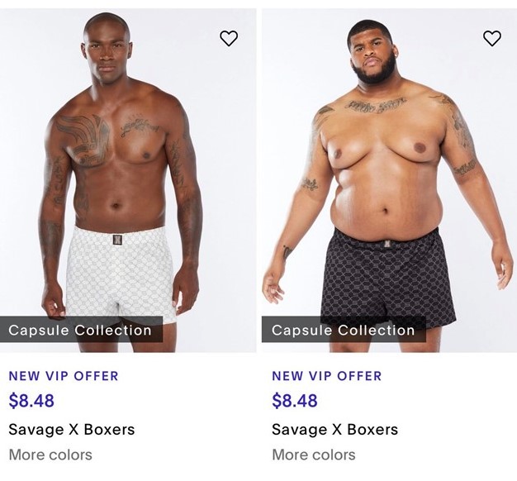This screenshot has width=517, height=481.
Task: Favorite the black boxers with heart icon
Action: point(492,38)
